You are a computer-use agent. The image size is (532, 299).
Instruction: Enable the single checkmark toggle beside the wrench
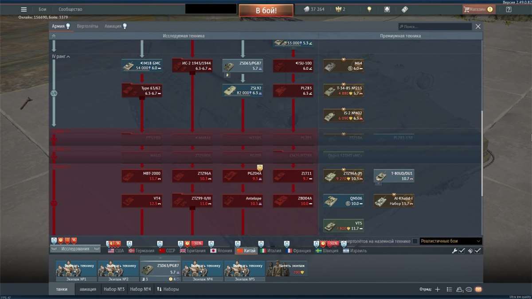[x=462, y=251]
